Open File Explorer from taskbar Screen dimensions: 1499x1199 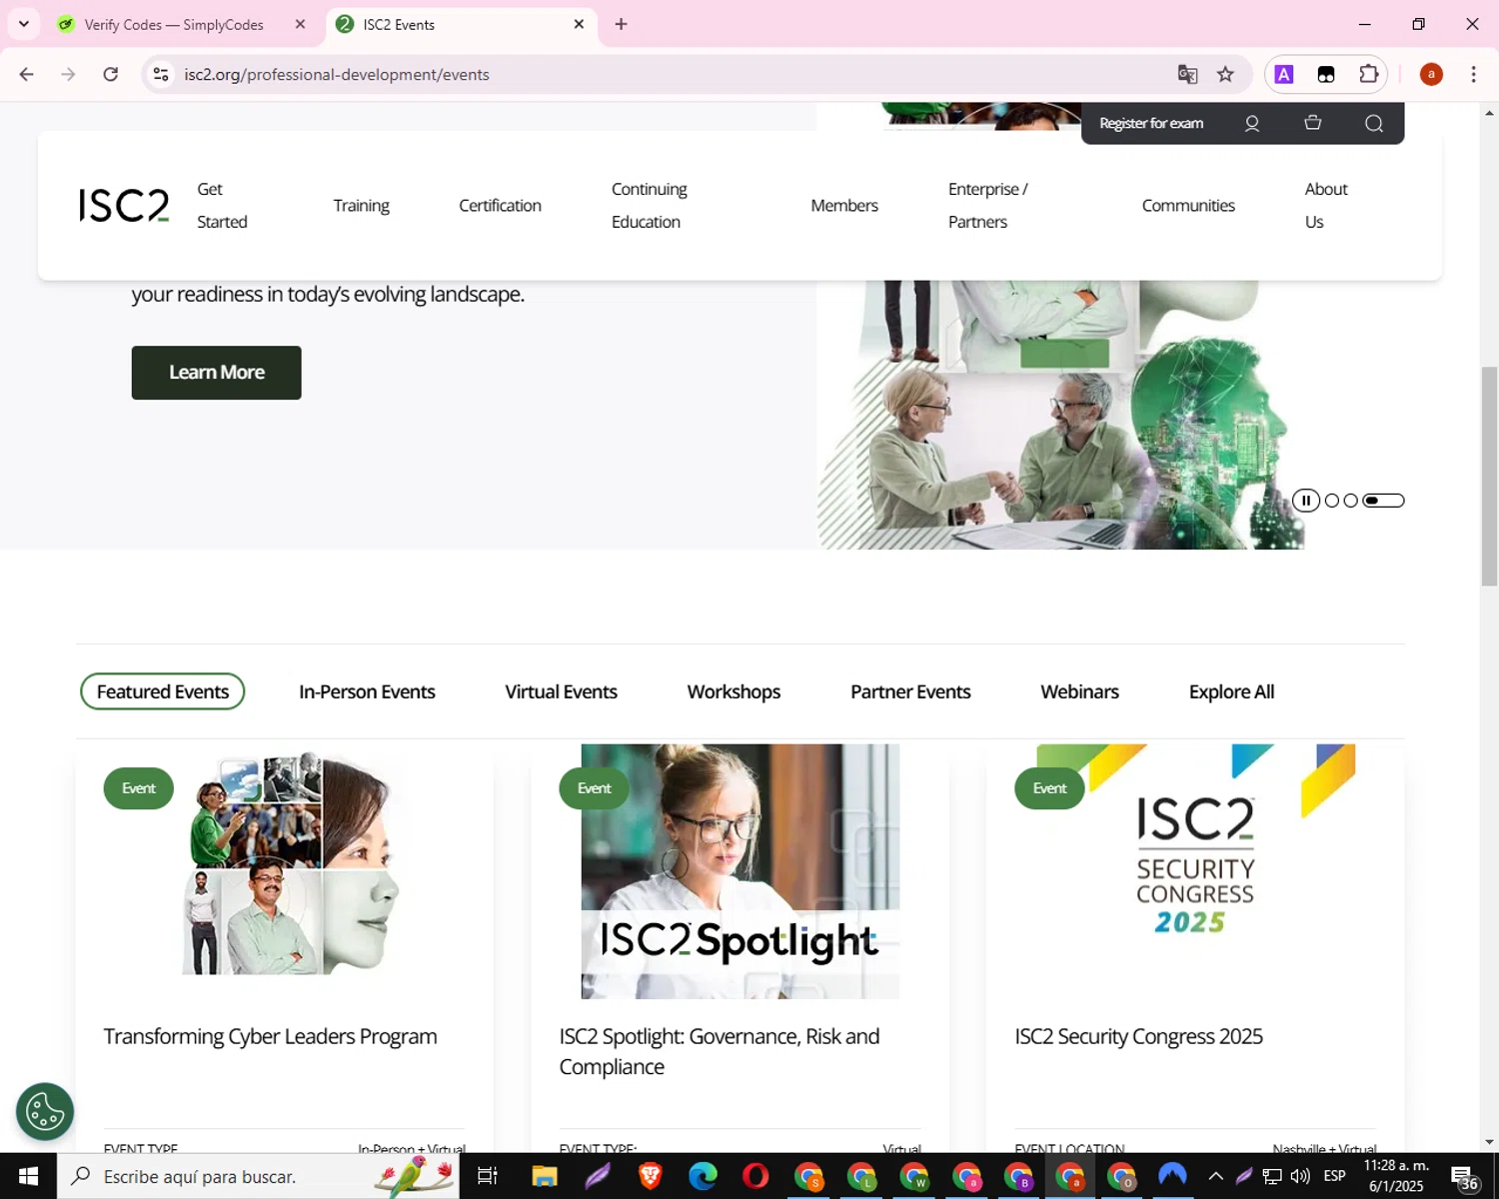(x=544, y=1176)
